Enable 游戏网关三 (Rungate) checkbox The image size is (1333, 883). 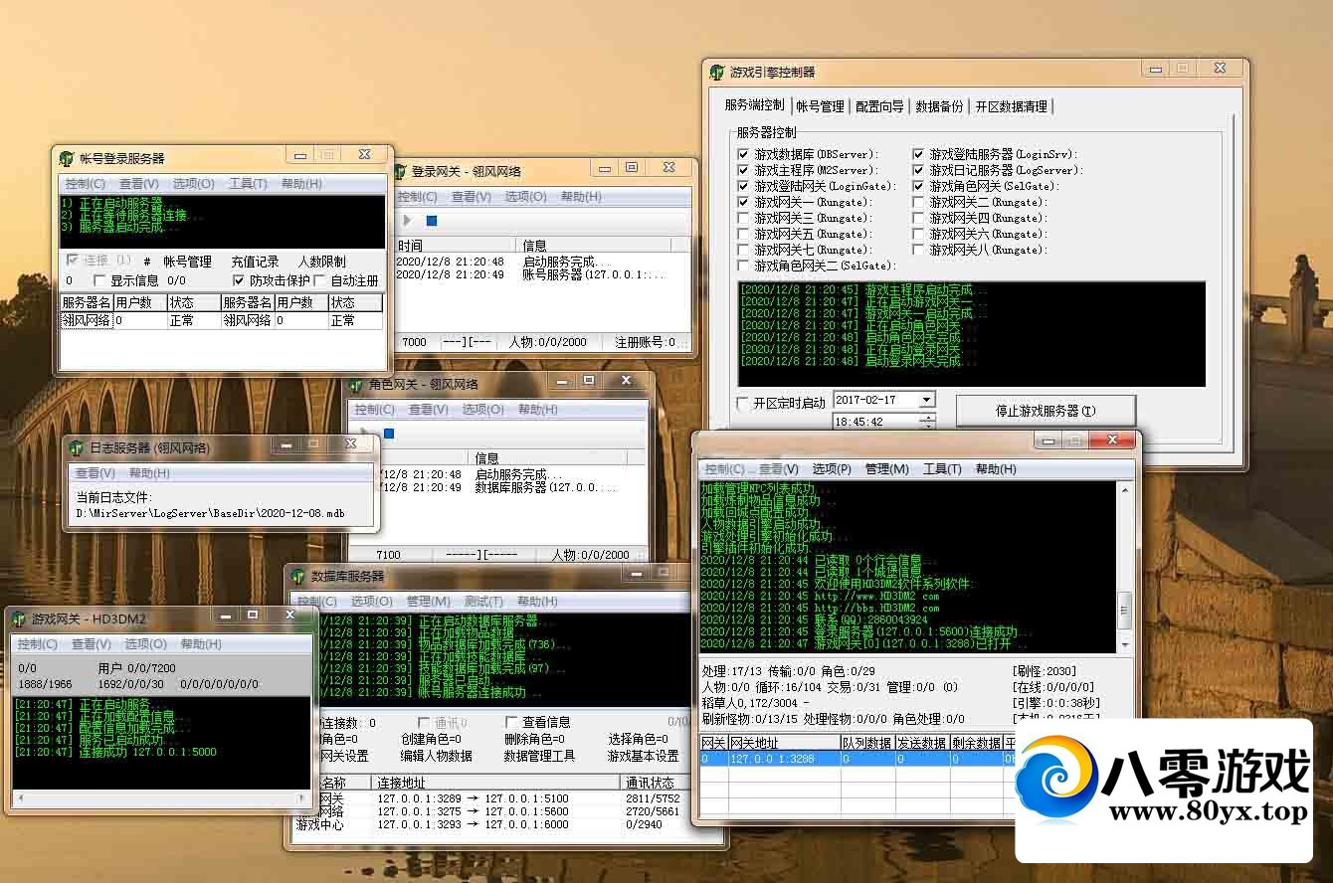(x=743, y=218)
